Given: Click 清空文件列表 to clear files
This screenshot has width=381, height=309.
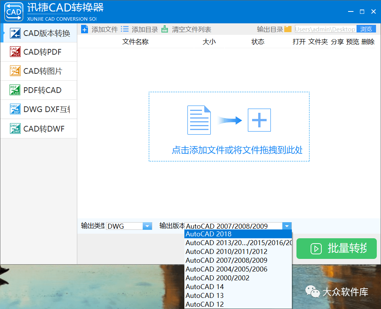Looking at the screenshot, I should point(192,29).
